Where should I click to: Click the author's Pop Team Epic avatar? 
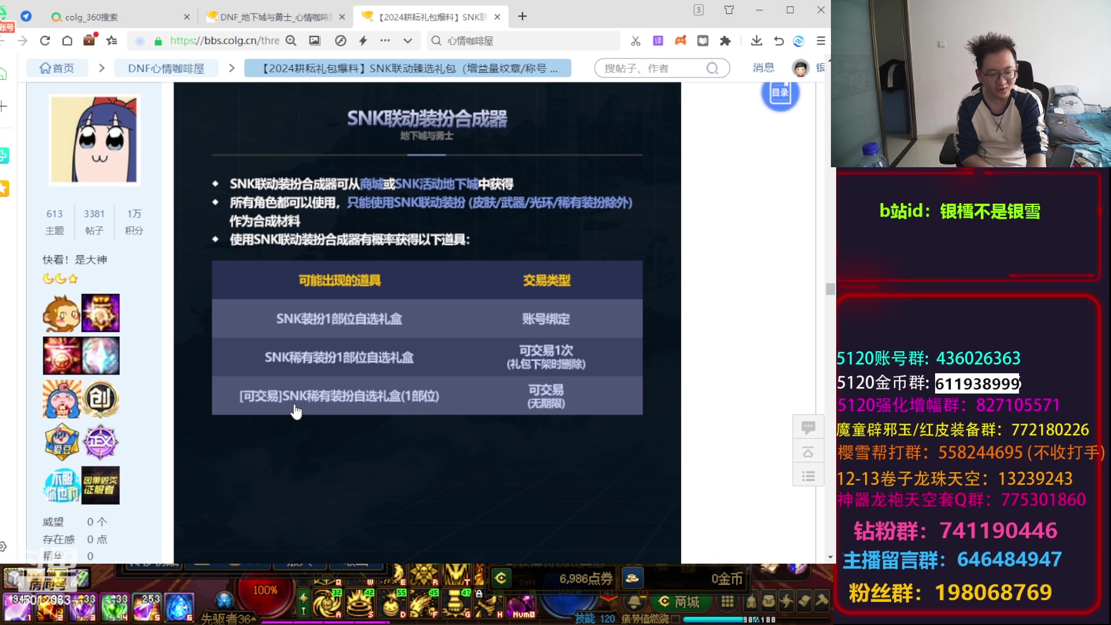94,139
